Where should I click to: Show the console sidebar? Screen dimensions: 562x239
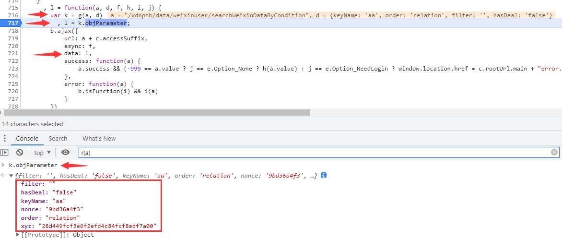point(5,153)
